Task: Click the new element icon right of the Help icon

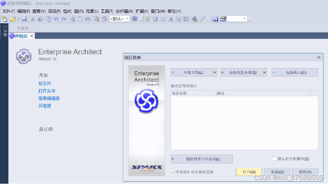Action: pos(148,19)
